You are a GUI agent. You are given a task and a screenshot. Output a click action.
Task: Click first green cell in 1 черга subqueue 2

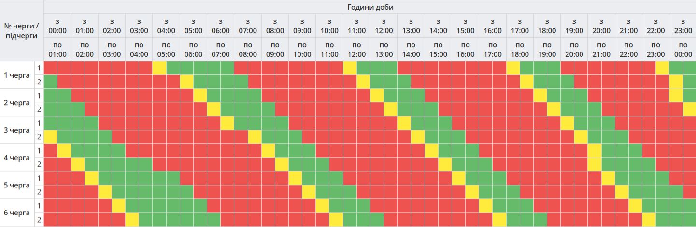[50, 82]
